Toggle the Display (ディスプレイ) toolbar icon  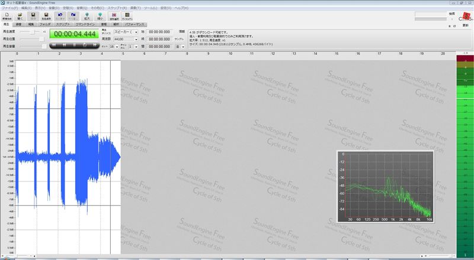tap(127, 16)
